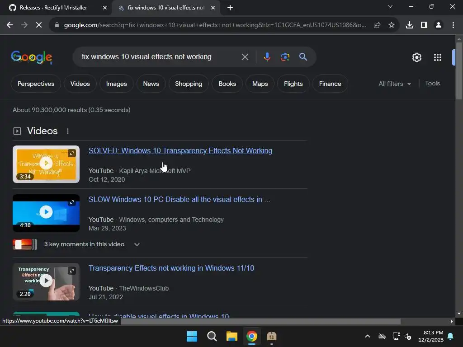Viewport: 463px width, 347px height.
Task: Filter results by Flights
Action: [293, 84]
